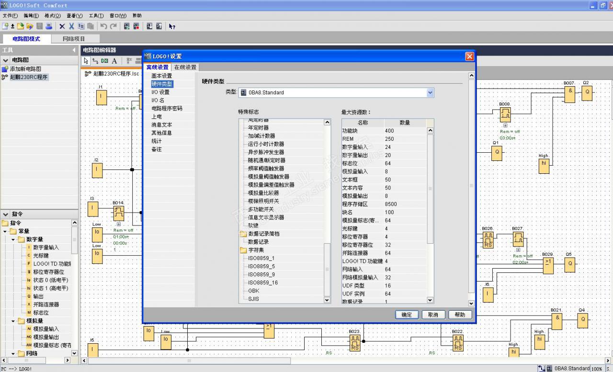The width and height of the screenshot is (613, 372).
Task: Click the Q1 output block on canvas
Action: [497, 153]
